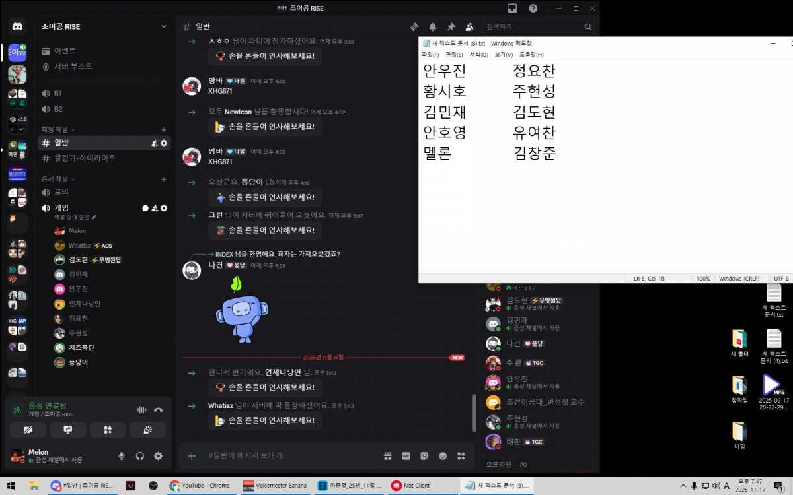Open pinned messages with the pin icon

(451, 27)
